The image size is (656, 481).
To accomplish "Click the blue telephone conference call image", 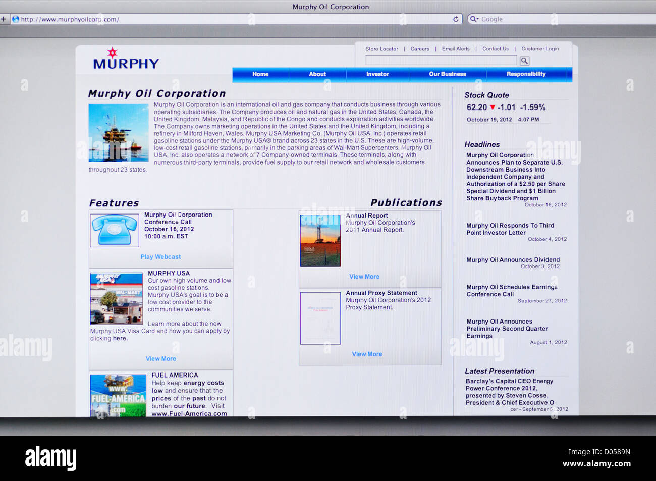I will (115, 230).
